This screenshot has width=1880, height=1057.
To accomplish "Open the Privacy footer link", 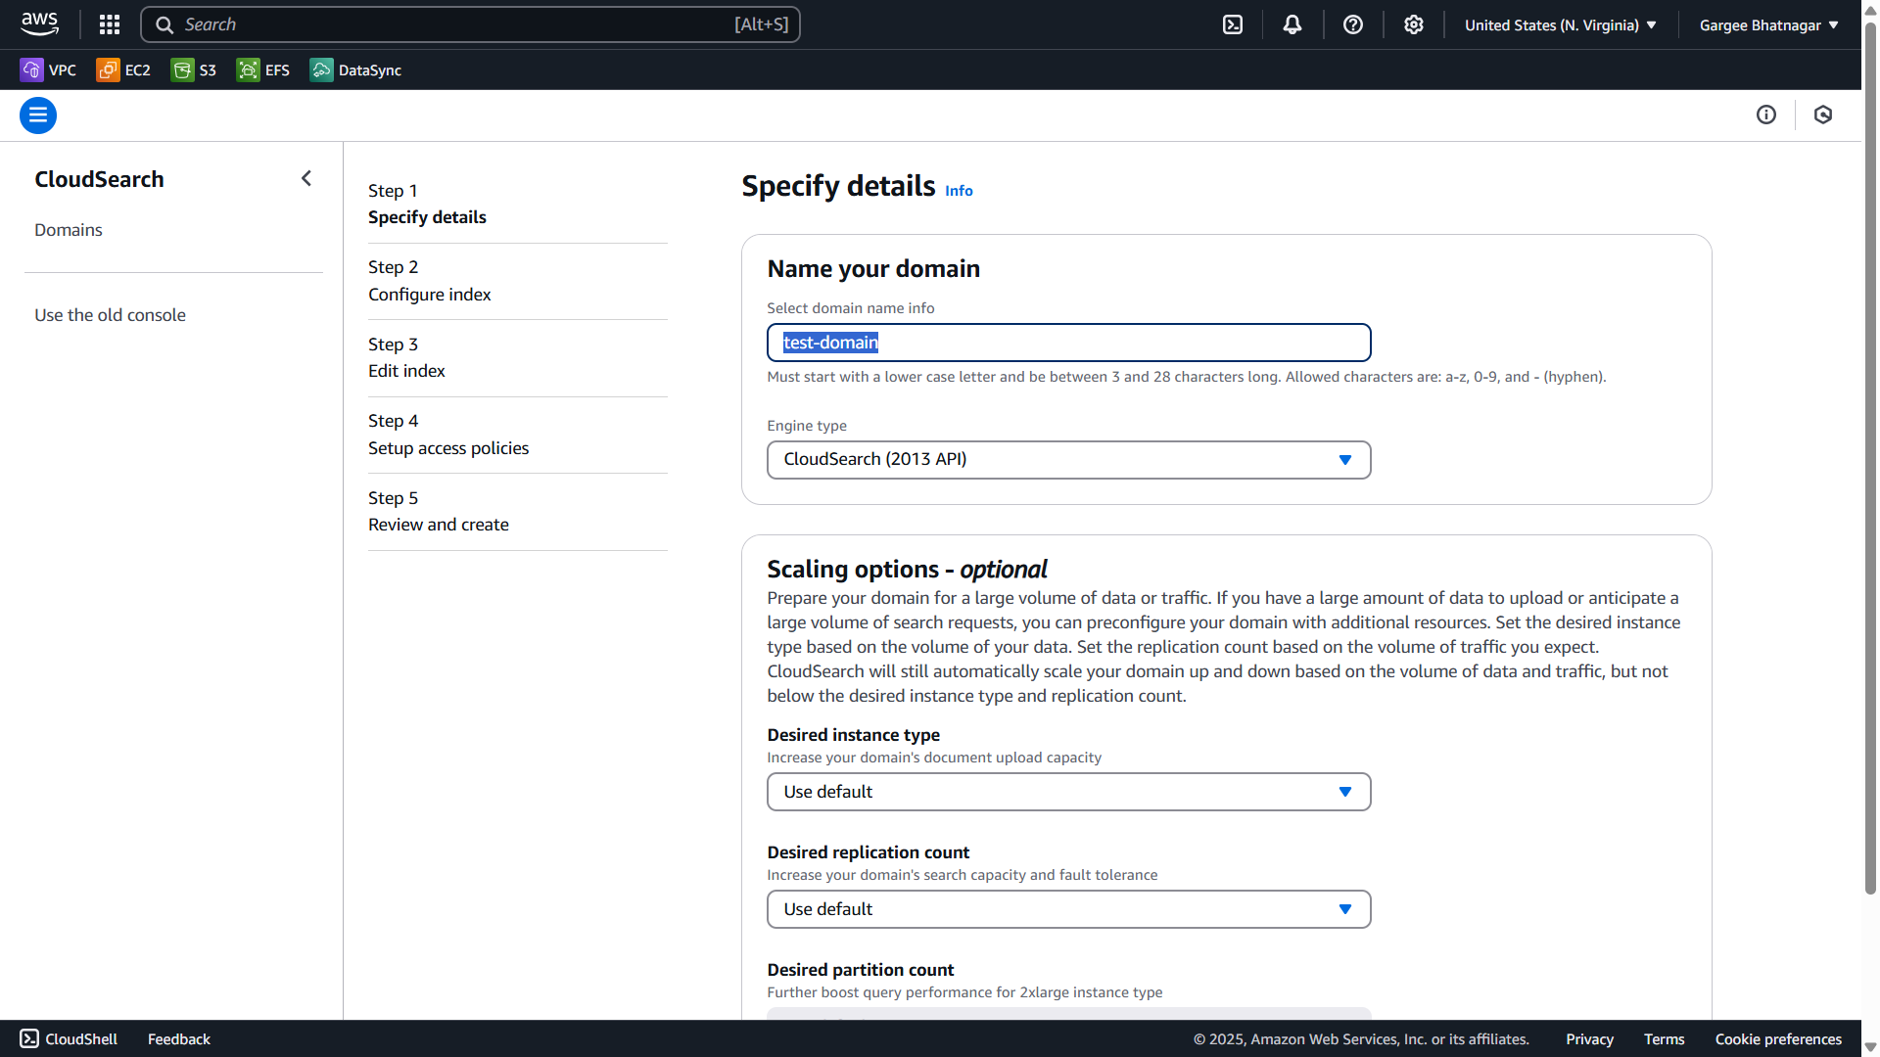I will pos(1589,1039).
